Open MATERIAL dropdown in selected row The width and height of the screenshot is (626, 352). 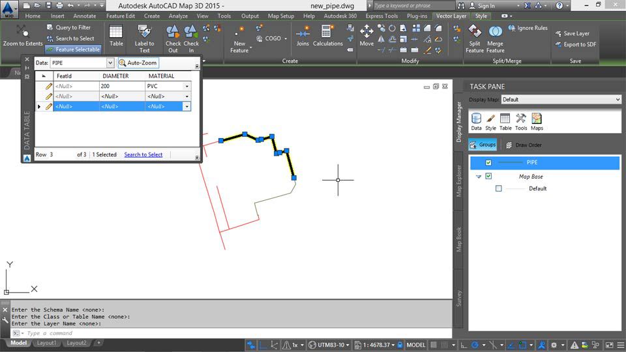(187, 106)
